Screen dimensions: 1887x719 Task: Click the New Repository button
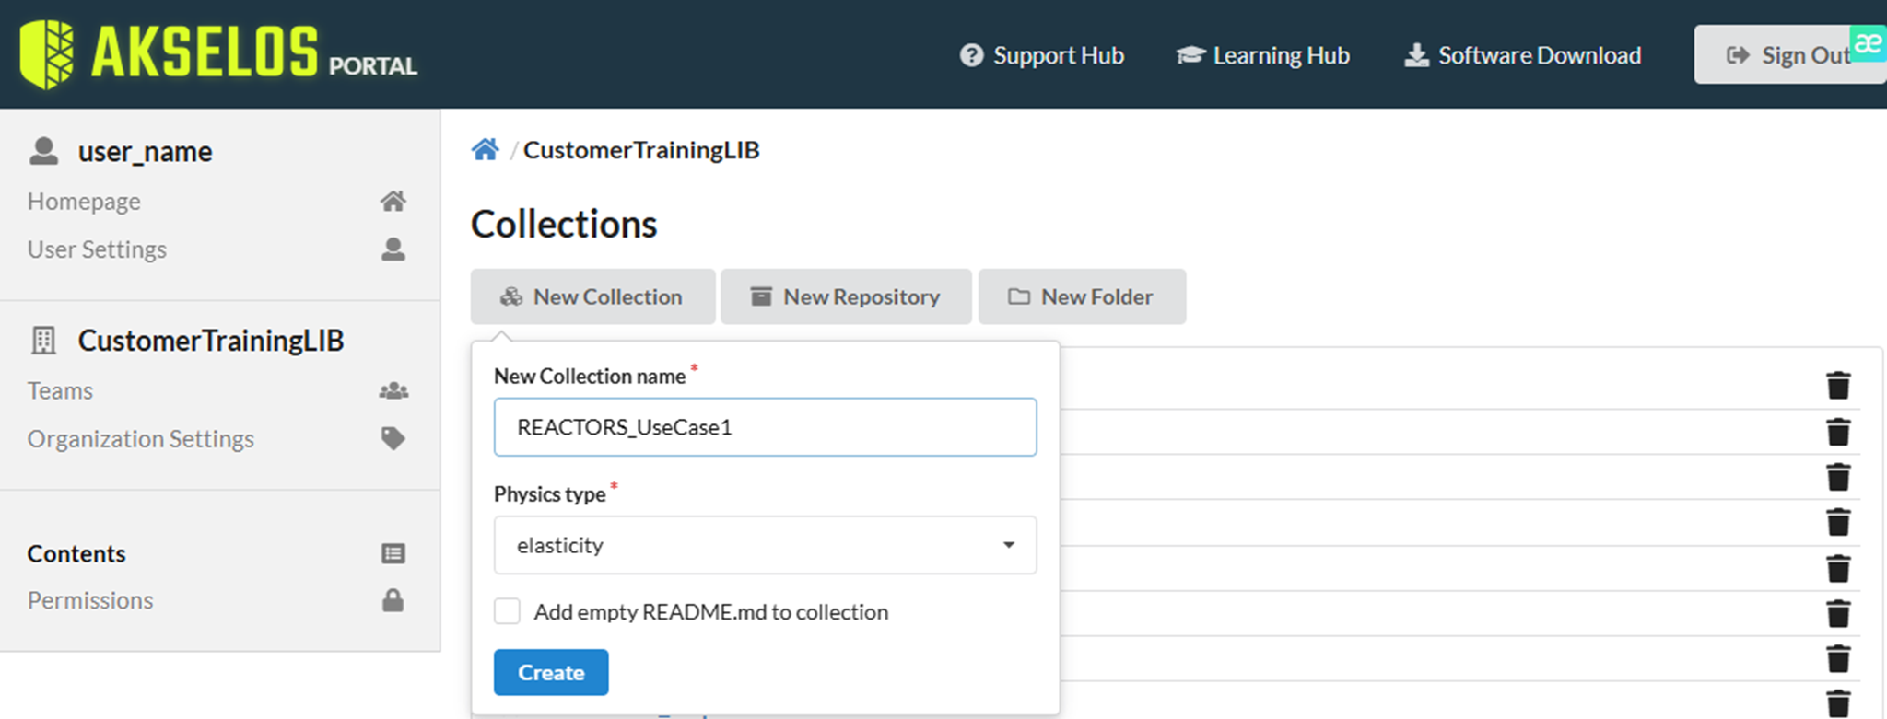pos(846,296)
